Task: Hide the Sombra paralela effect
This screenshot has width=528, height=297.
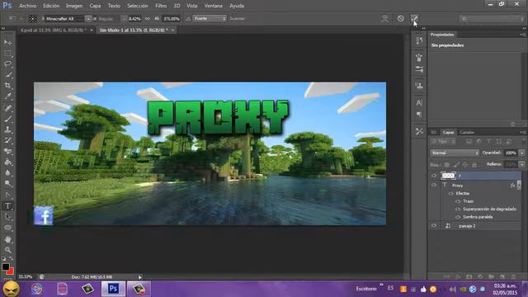Action: [458, 217]
